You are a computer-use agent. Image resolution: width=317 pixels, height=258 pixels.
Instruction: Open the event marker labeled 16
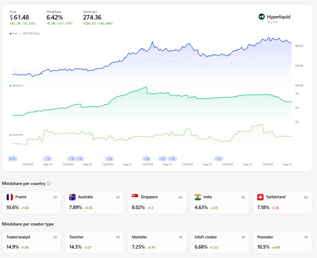click(13, 159)
